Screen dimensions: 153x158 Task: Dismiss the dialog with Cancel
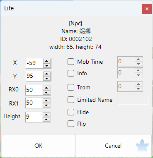(113, 146)
